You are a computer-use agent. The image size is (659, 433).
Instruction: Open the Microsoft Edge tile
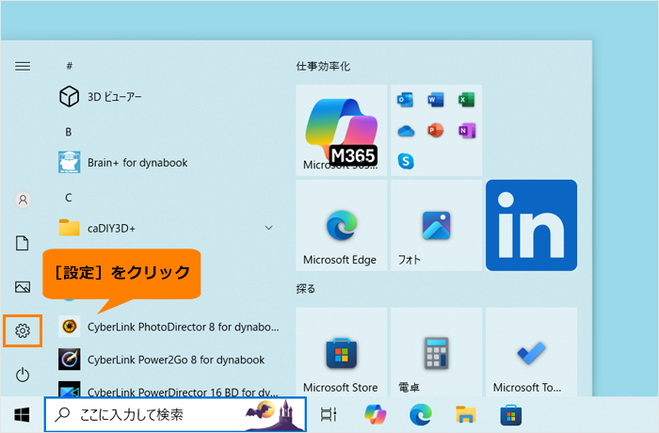click(x=341, y=225)
